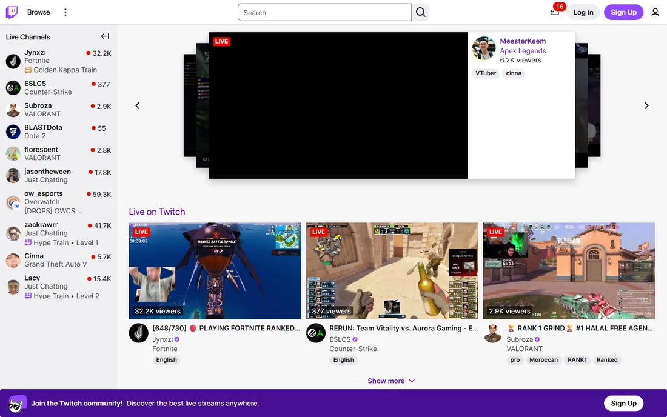Go to previous featured stream in carousel
This screenshot has width=667, height=417.
click(138, 105)
